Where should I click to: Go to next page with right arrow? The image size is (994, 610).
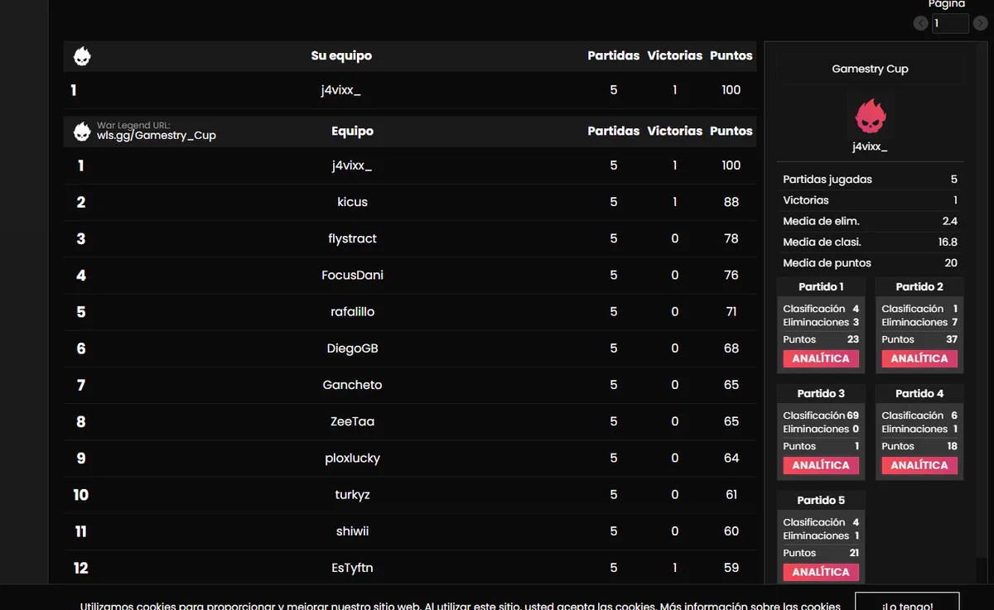pos(980,23)
